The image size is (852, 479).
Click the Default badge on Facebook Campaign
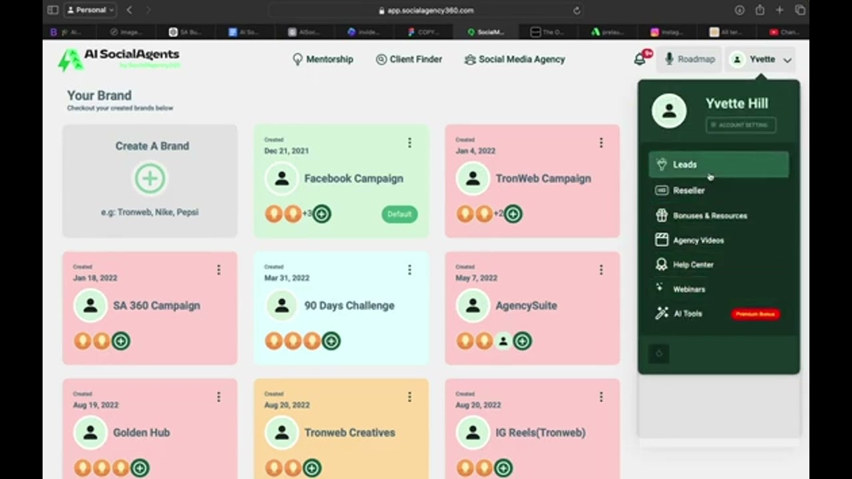[x=399, y=214]
